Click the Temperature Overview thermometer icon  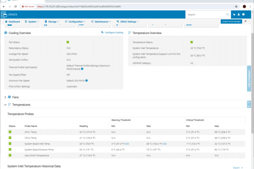point(129,33)
